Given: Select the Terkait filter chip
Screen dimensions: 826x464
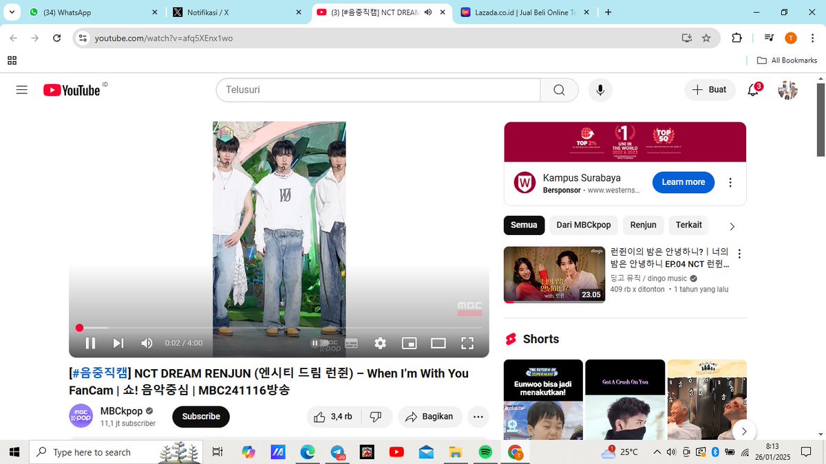Looking at the screenshot, I should [689, 225].
